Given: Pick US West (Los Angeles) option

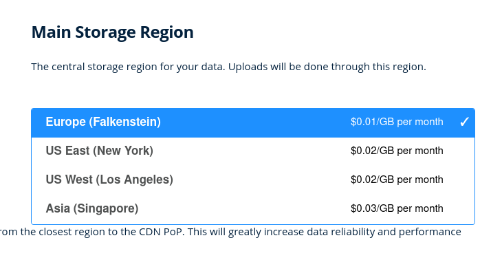Looking at the screenshot, I should tap(253, 181).
